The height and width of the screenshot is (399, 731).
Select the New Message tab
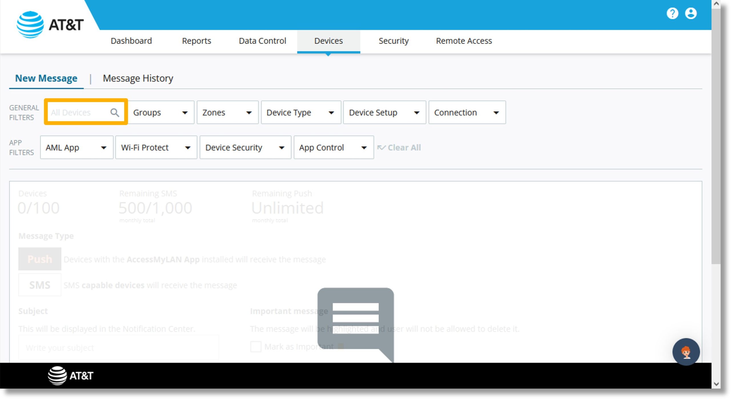click(x=46, y=78)
